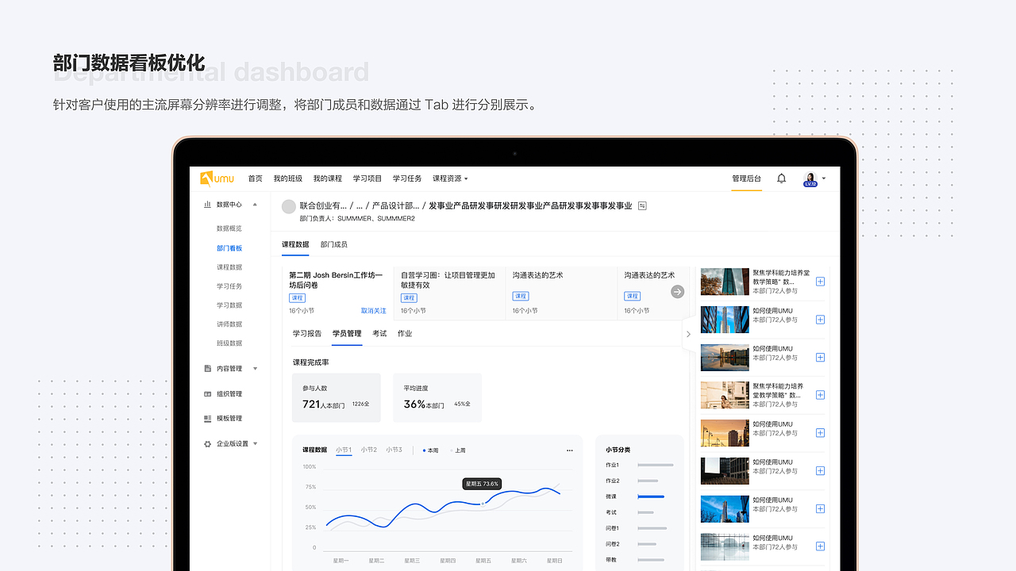Open the first course thumbnail in right panel
This screenshot has height=571, width=1016.
724,282
